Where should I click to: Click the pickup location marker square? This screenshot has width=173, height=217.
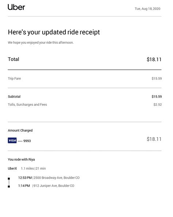coord(9,179)
